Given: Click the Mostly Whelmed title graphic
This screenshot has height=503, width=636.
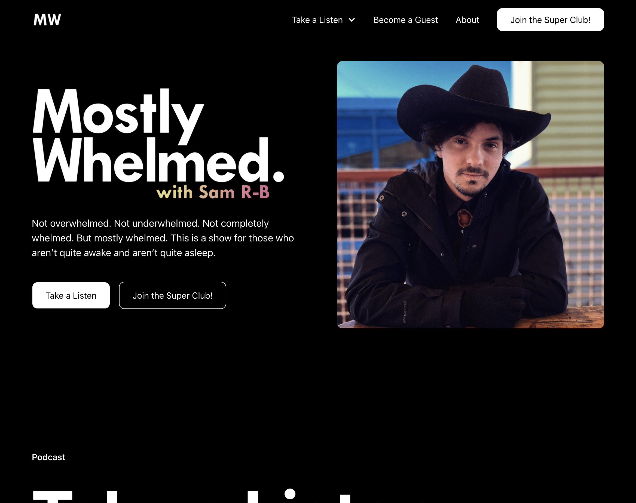Looking at the screenshot, I should coord(158,144).
